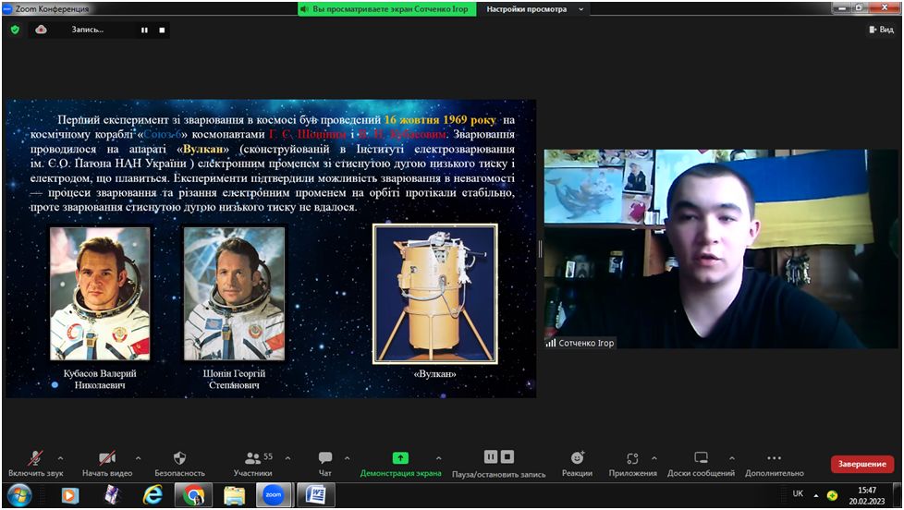Viewport: 904px width, 510px height.
Task: Open Доски сообщений whiteboards
Action: pyautogui.click(x=701, y=463)
